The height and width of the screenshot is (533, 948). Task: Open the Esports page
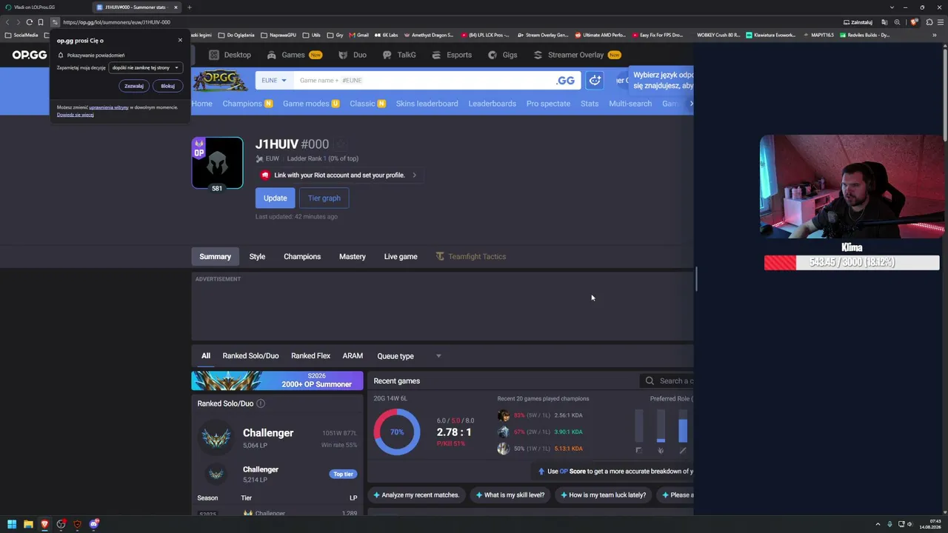point(452,55)
